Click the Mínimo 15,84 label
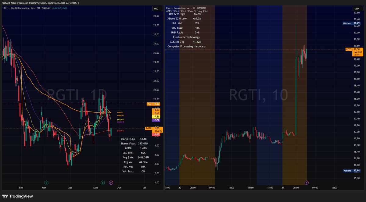This screenshot has width=366, height=202. pos(352,171)
